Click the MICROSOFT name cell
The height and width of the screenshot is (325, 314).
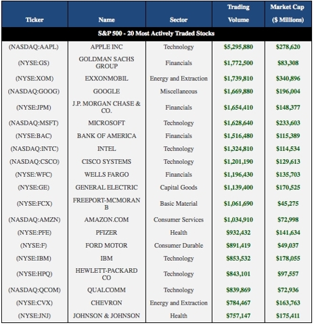tap(106, 123)
